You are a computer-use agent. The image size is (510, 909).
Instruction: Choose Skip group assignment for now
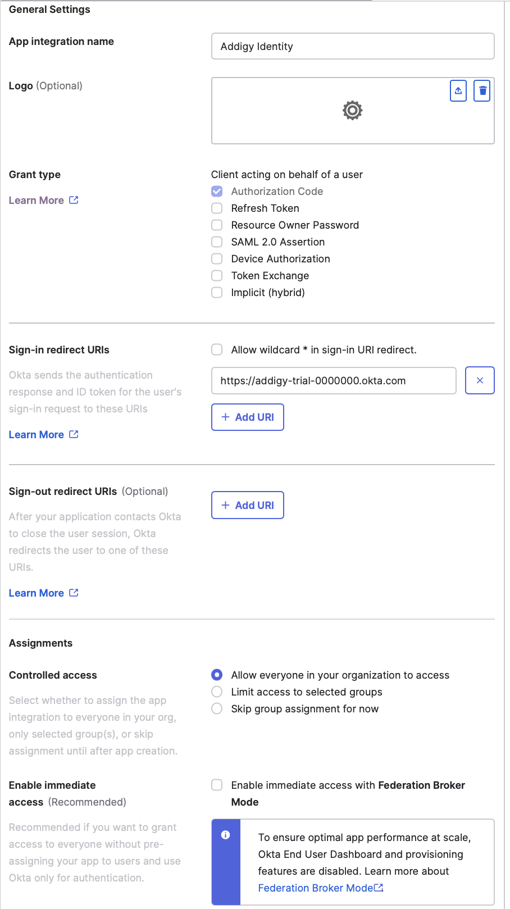pos(217,709)
